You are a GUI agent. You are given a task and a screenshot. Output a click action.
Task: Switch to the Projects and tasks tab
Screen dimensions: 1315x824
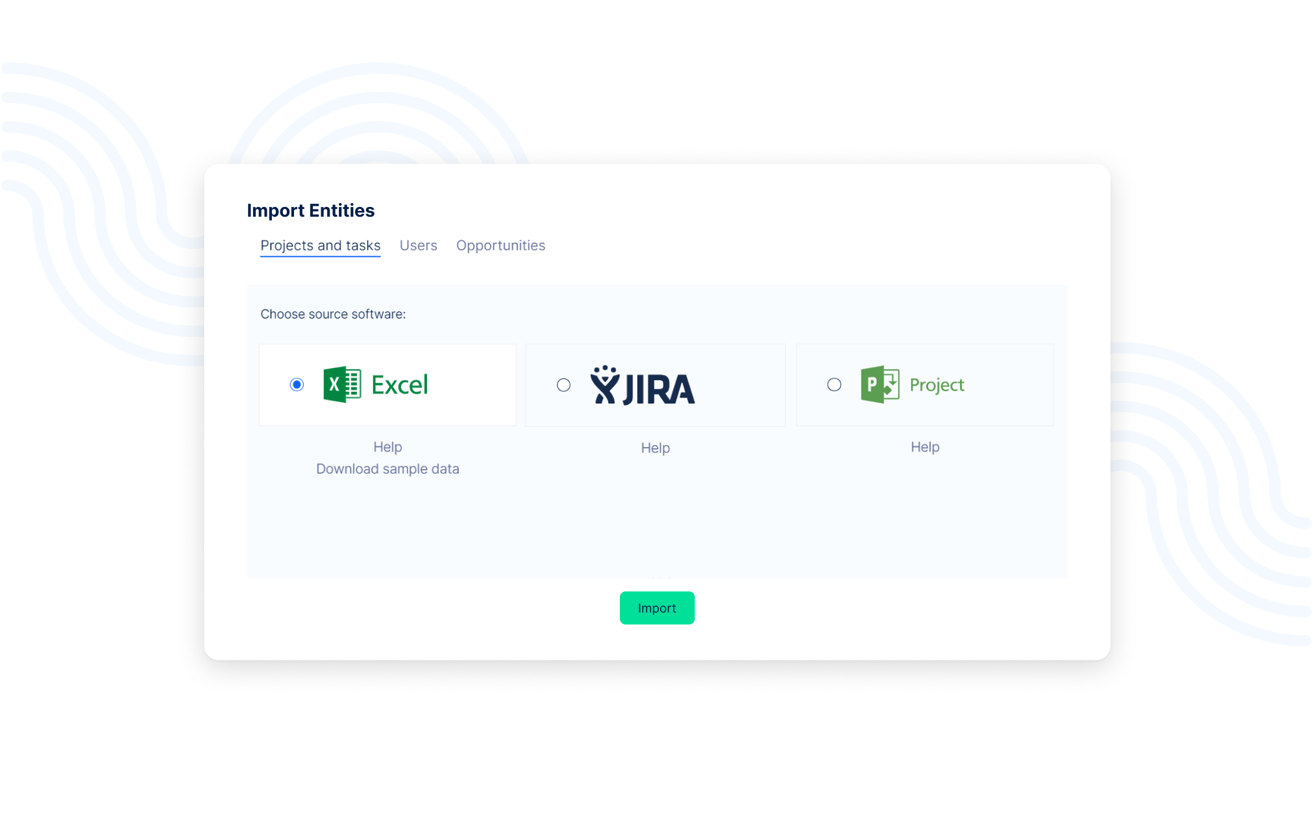coord(320,246)
